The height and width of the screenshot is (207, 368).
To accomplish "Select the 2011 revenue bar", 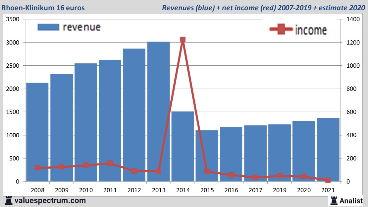I will [110, 121].
